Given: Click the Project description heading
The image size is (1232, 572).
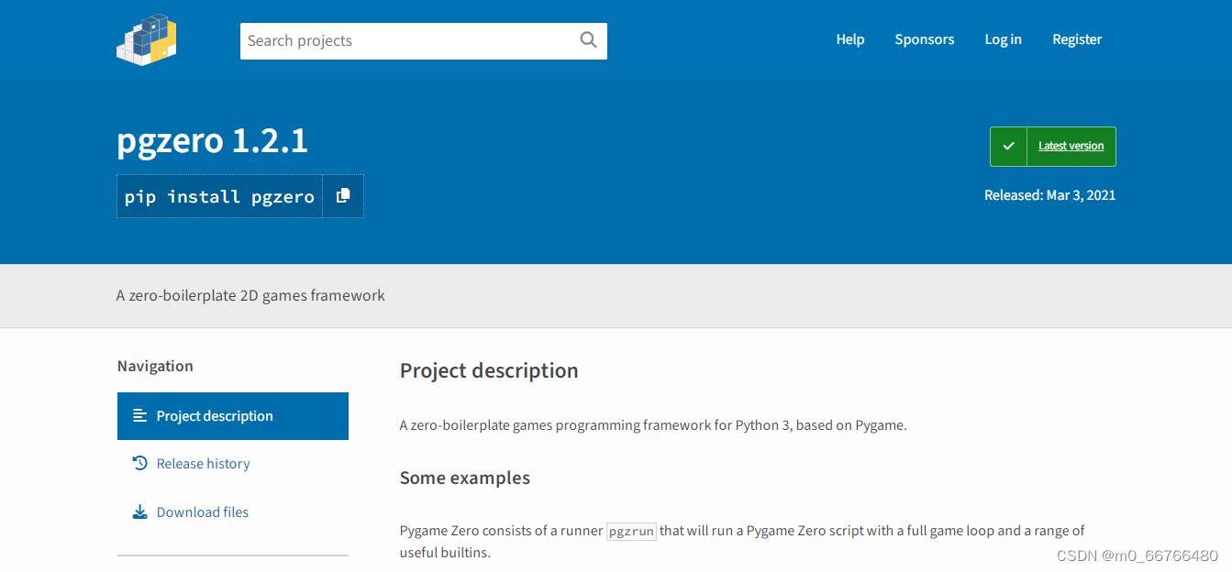Looking at the screenshot, I should coord(489,370).
